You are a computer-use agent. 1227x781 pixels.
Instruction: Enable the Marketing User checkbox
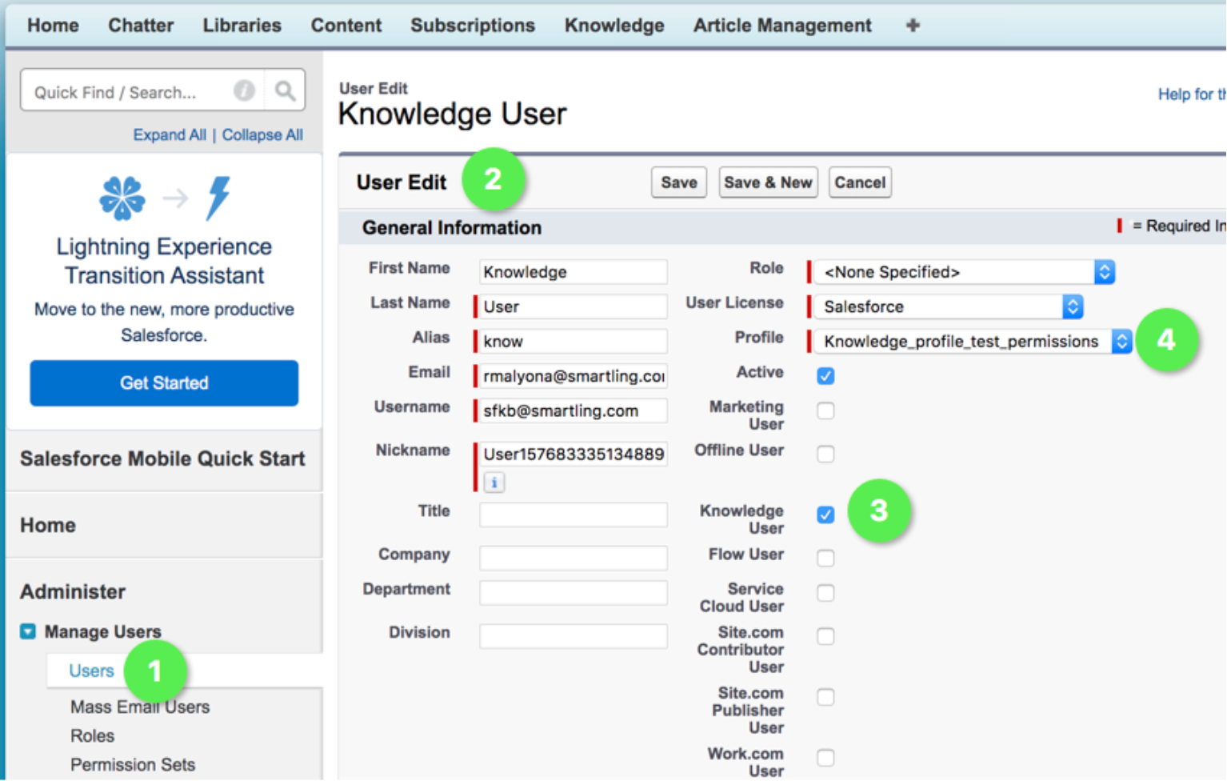click(825, 411)
